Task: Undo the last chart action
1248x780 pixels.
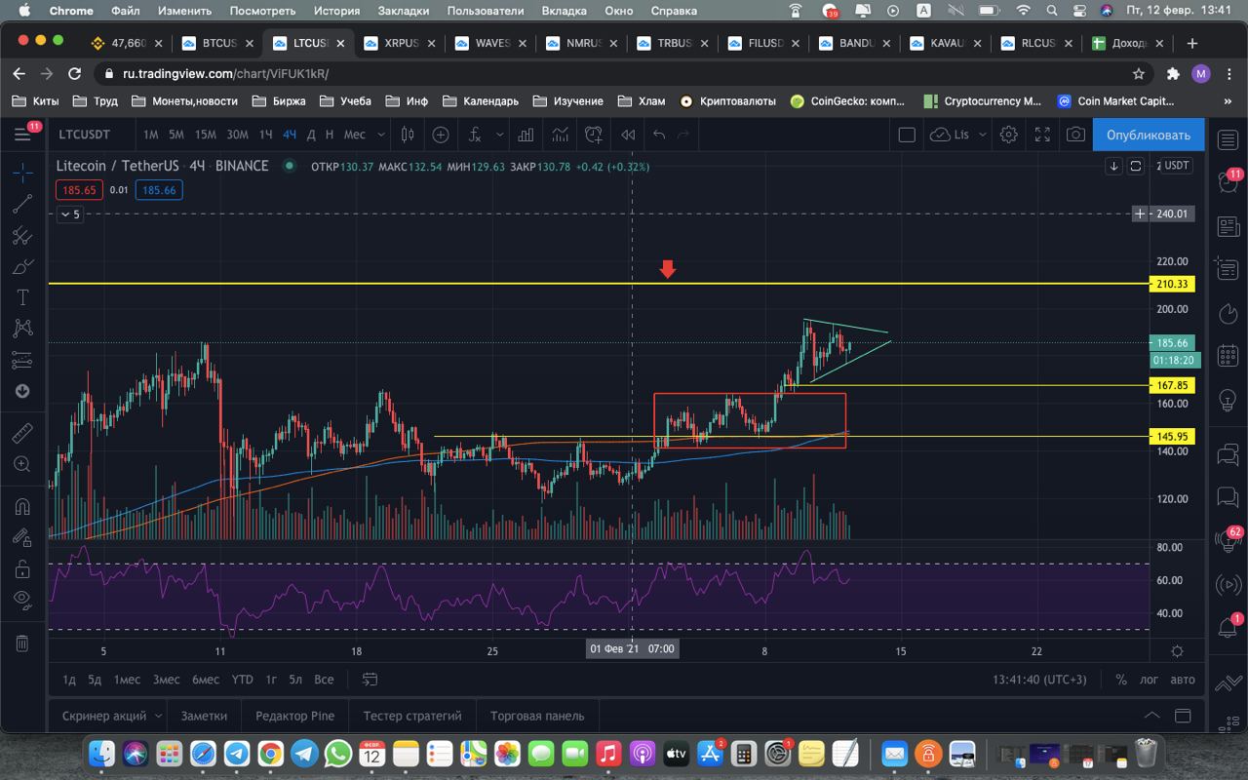Action: 659,135
